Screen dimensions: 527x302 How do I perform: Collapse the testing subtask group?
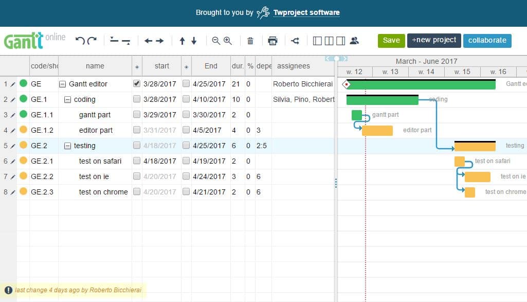pos(67,146)
